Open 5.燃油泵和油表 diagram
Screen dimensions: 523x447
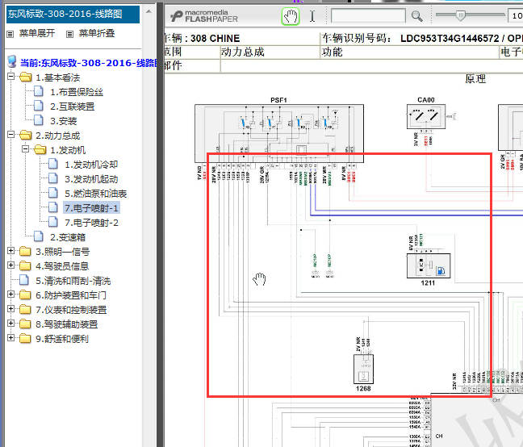click(x=96, y=194)
